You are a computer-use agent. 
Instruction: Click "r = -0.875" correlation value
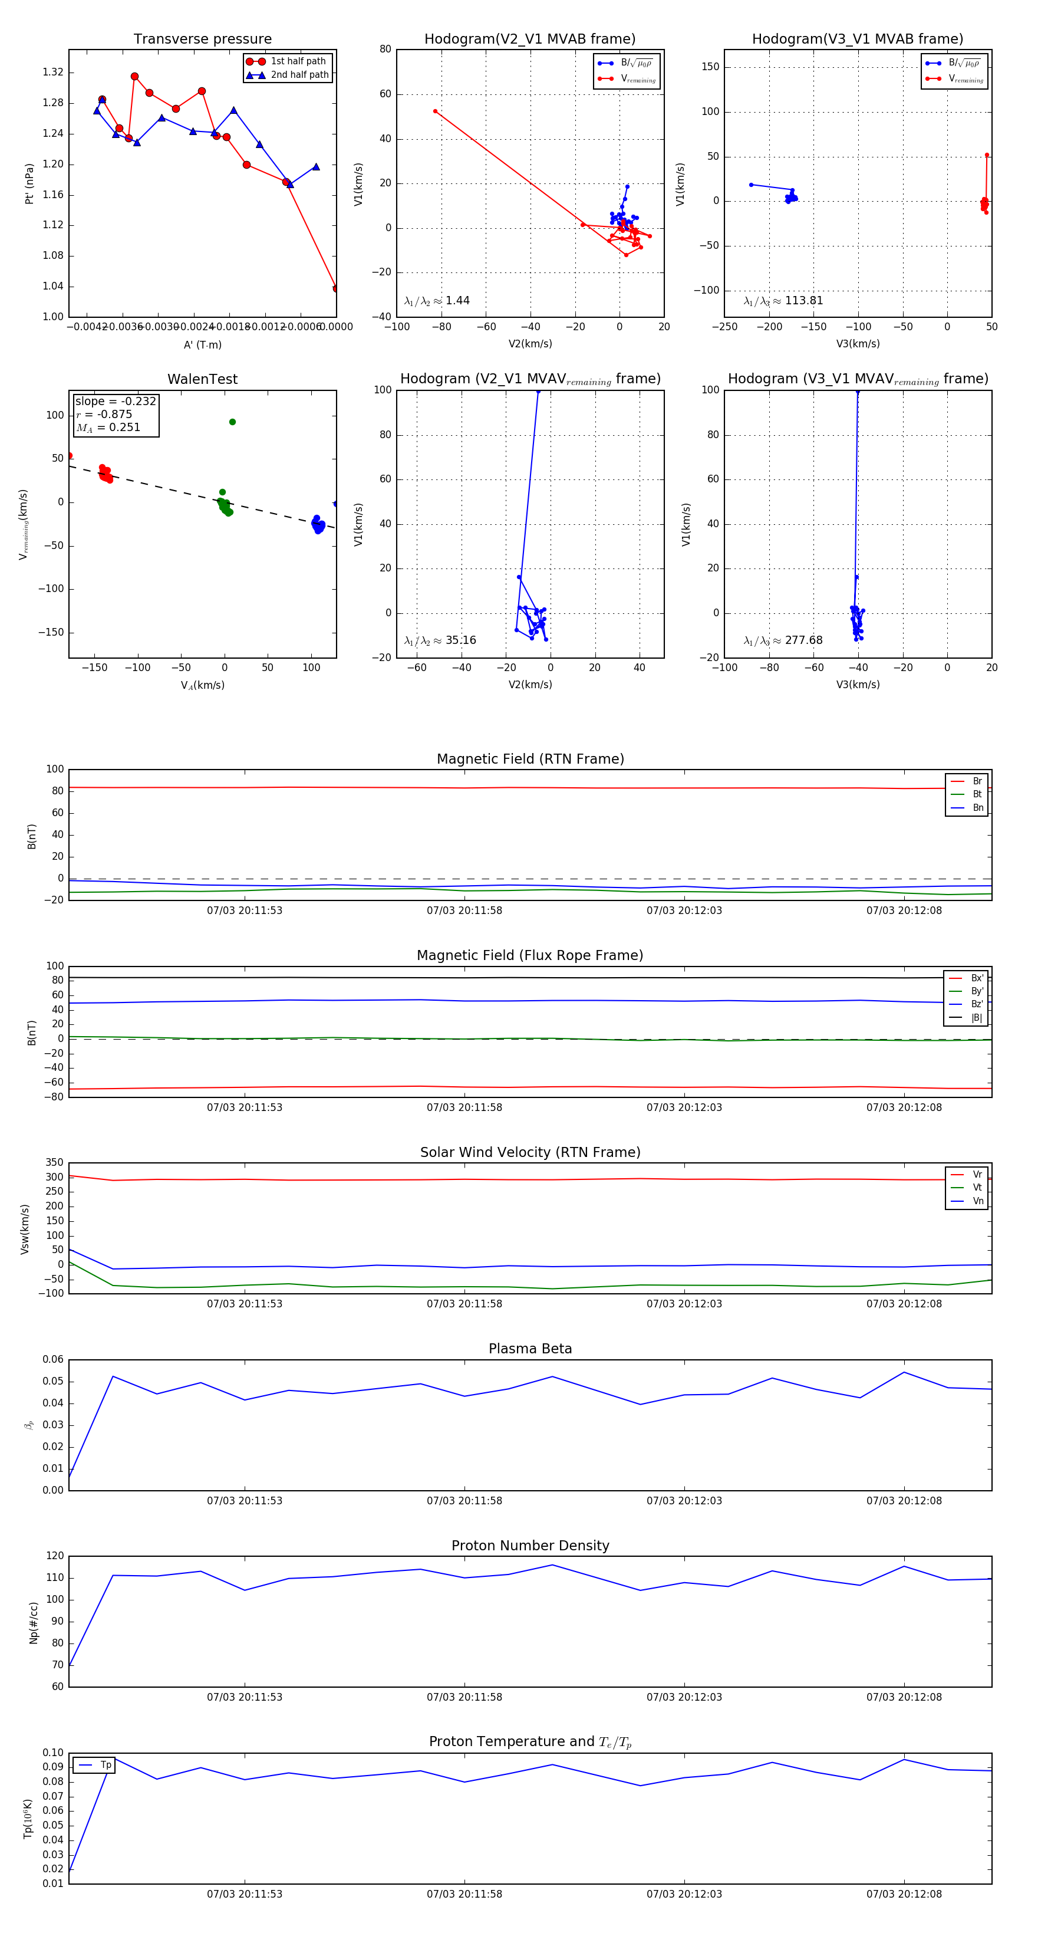[104, 414]
